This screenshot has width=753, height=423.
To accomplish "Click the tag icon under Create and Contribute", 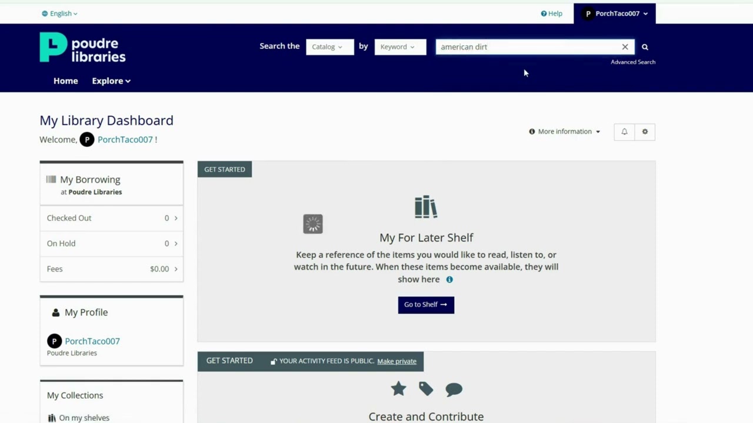I will tap(426, 389).
